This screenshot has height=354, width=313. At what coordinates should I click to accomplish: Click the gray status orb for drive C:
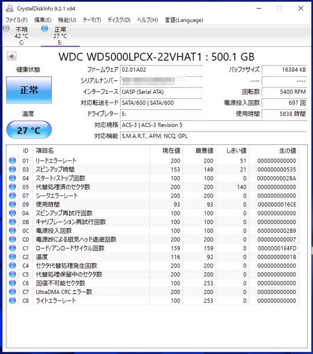coord(6,29)
